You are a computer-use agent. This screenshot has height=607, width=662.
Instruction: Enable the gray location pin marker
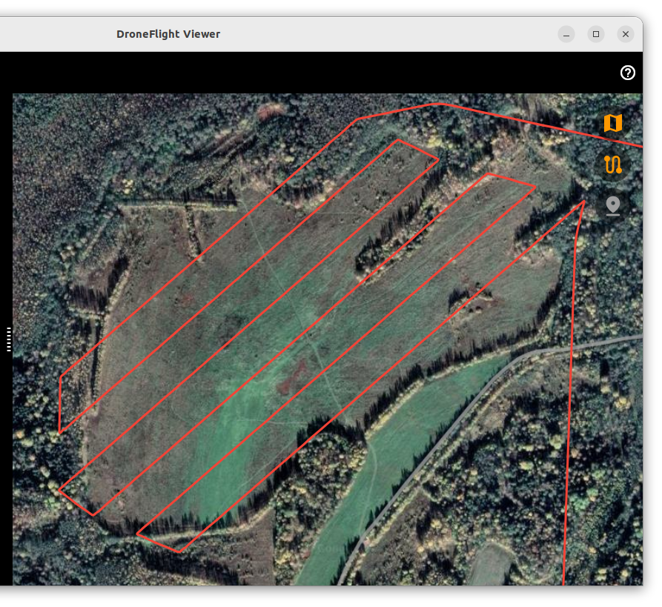point(613,205)
